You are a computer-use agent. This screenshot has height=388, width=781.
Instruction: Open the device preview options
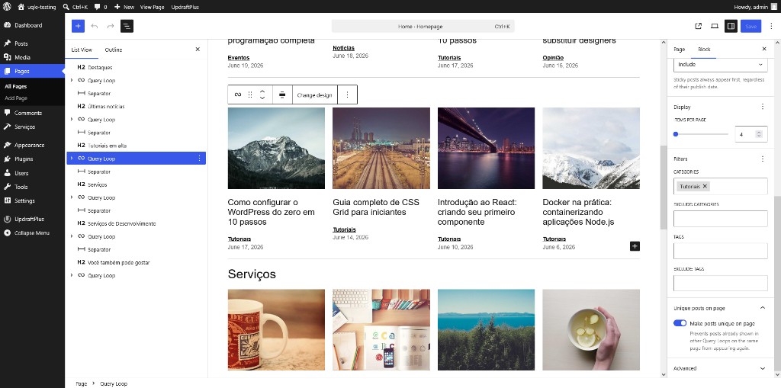[x=714, y=27]
